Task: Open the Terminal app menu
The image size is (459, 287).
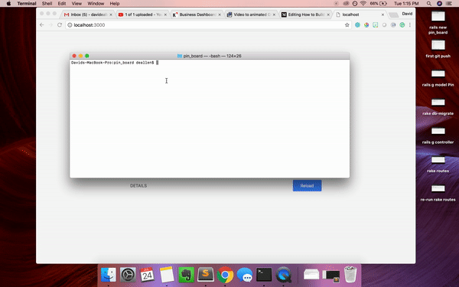Action: 27,4
